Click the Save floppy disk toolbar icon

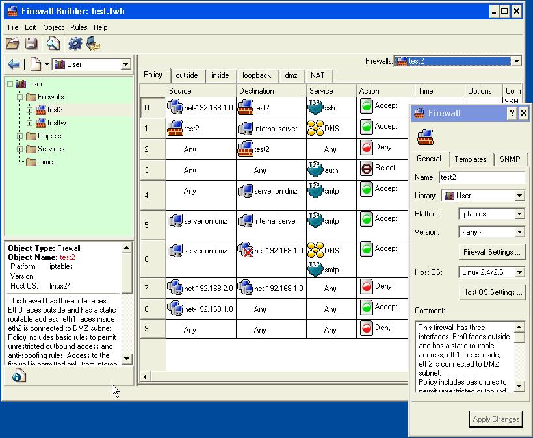coord(31,44)
